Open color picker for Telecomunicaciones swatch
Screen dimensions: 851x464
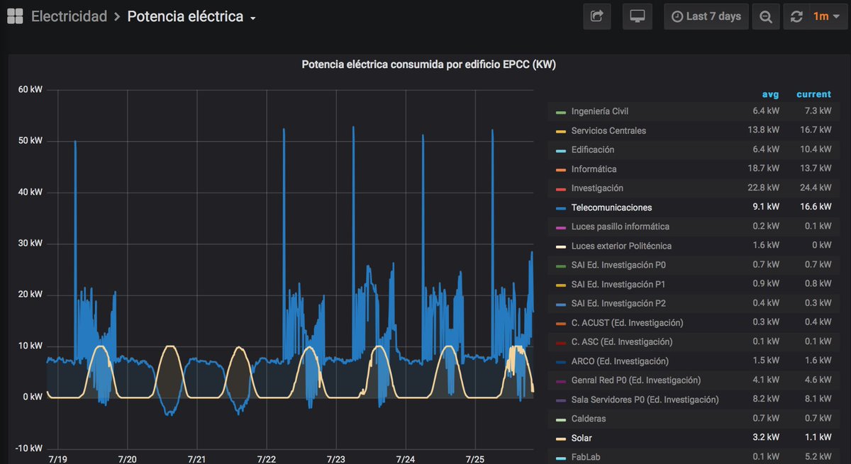point(561,208)
